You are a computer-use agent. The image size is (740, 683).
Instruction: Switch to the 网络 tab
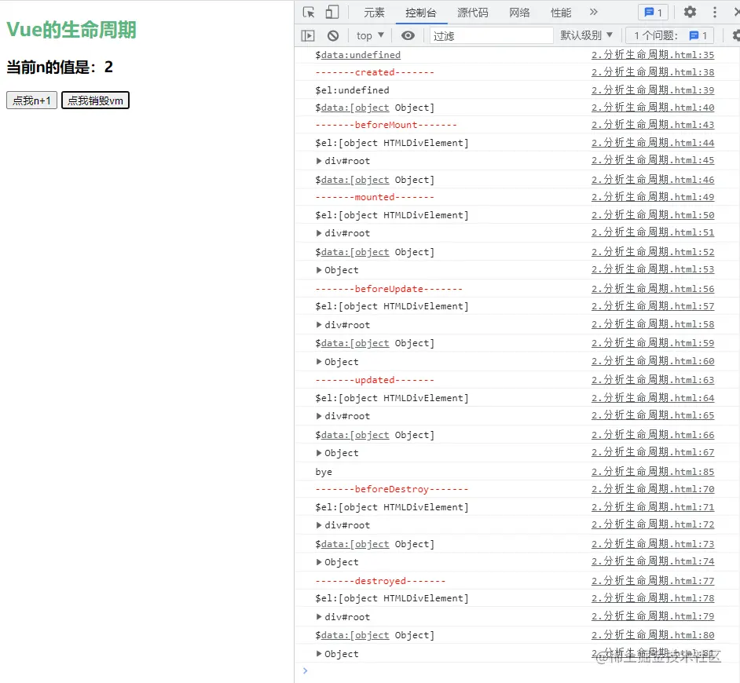pyautogui.click(x=519, y=13)
